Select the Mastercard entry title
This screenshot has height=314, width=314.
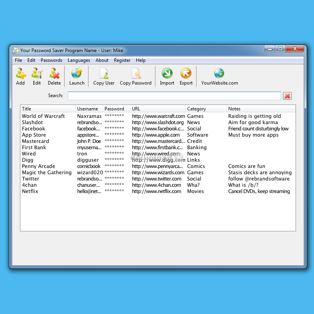[x=35, y=141]
